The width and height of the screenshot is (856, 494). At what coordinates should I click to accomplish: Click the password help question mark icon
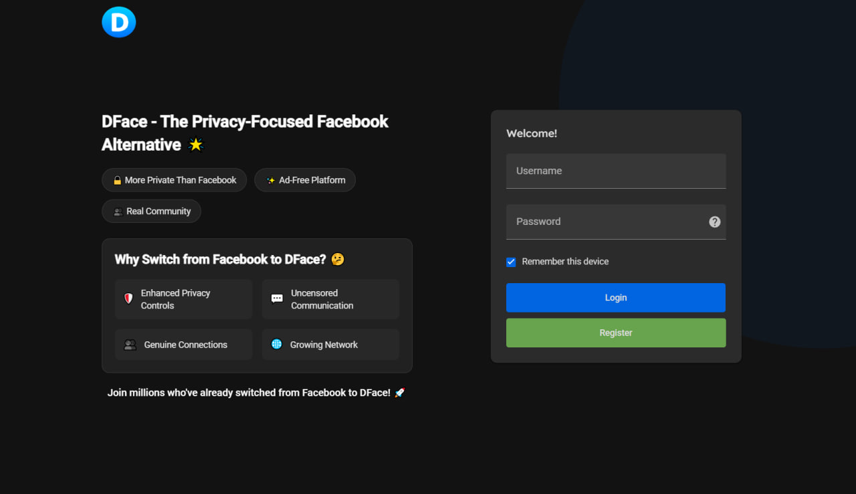(715, 222)
